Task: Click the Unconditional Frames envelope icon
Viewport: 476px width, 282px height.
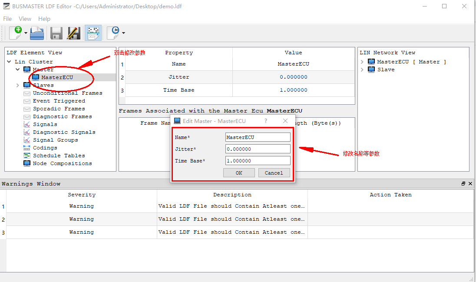Action: coord(27,93)
